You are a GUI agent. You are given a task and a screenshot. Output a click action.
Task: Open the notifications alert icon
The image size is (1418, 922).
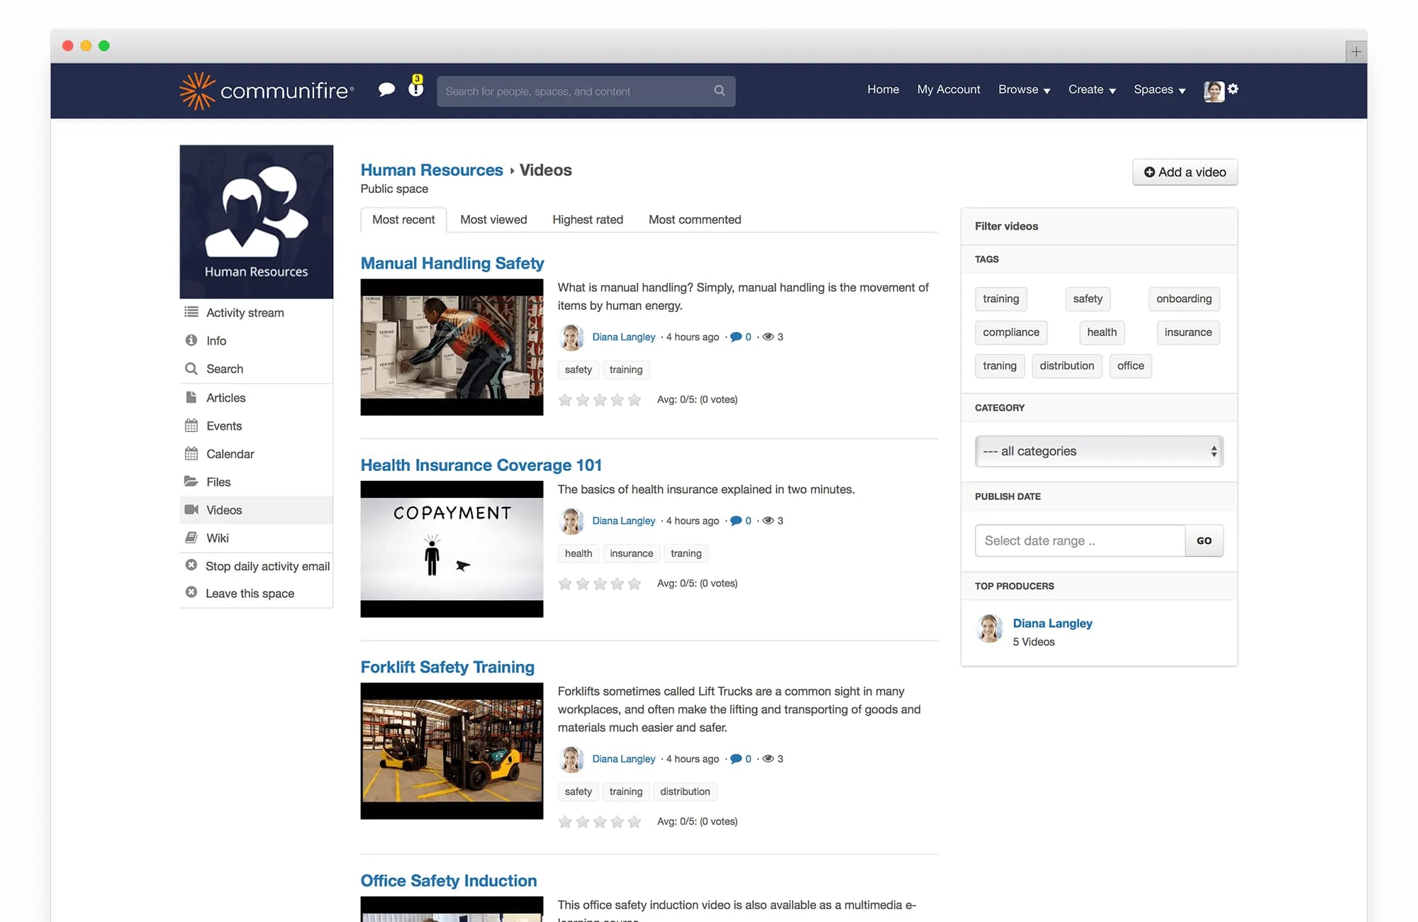pos(416,86)
